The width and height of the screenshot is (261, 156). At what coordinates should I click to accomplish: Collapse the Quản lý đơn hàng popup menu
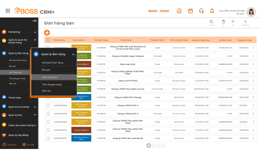(73, 54)
